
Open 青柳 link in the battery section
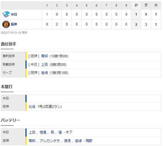[32, 141]
